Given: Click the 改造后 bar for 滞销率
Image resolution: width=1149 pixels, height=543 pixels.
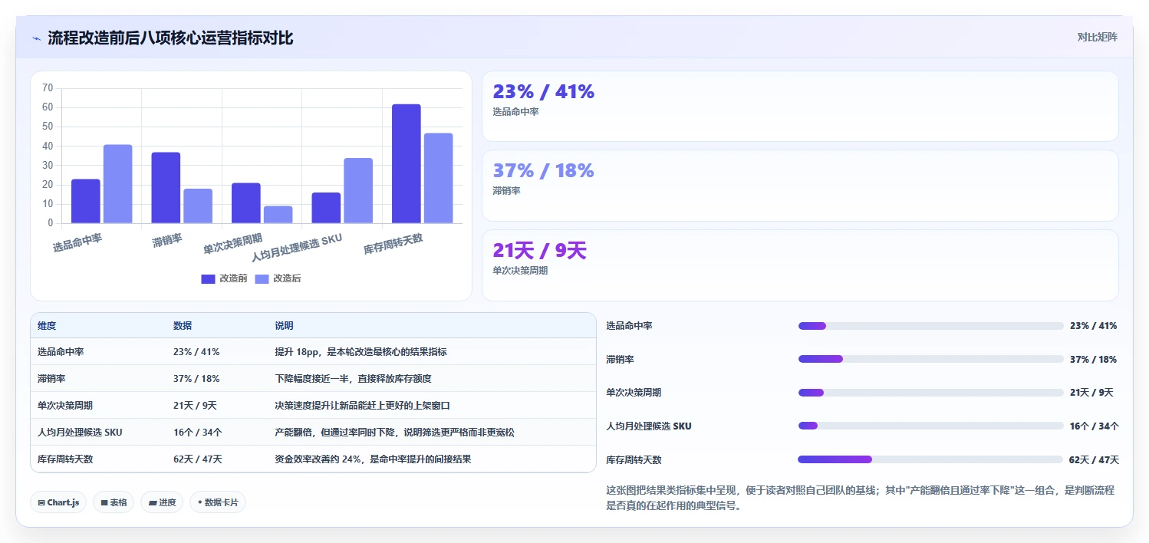Looking at the screenshot, I should click(198, 206).
